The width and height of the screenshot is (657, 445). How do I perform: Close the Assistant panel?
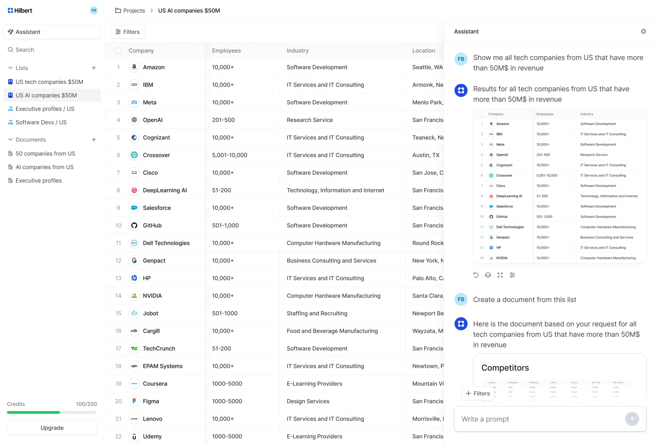point(643,32)
